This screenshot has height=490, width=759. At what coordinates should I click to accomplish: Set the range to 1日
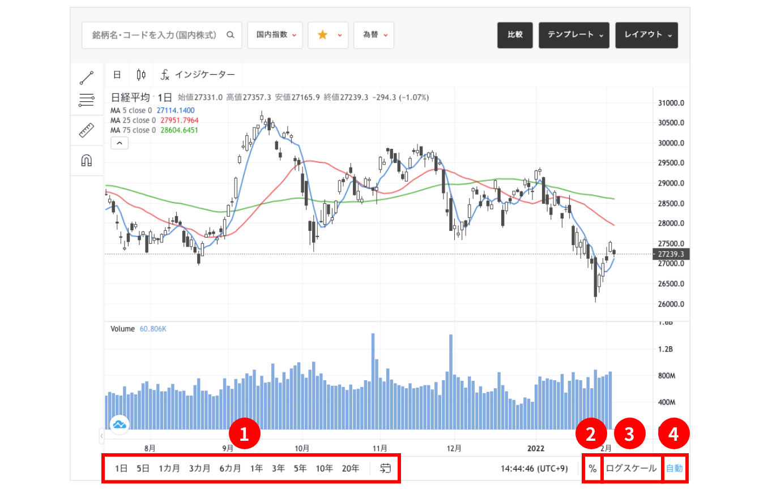[x=121, y=468]
